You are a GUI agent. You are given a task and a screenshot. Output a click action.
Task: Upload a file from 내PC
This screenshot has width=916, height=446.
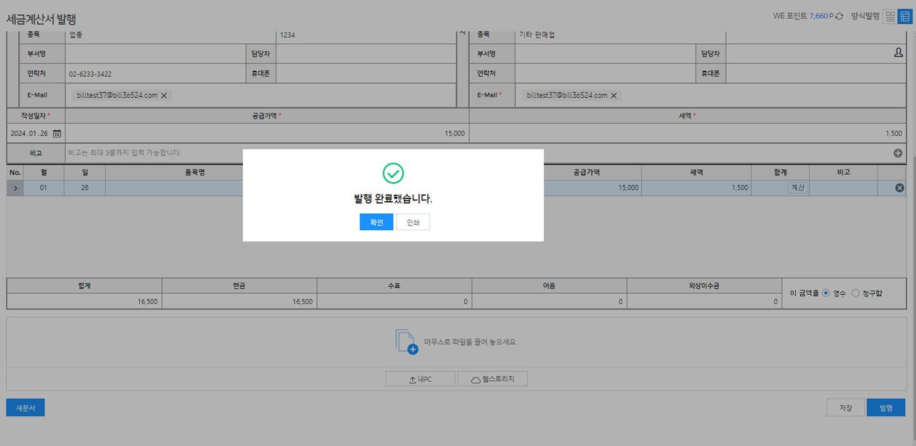[420, 379]
